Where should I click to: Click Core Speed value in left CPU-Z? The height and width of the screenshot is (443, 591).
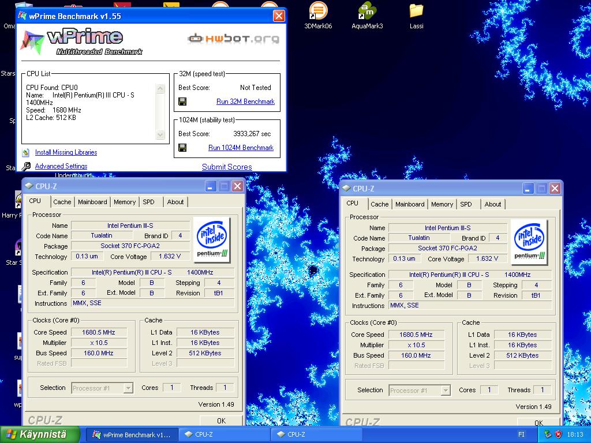99,332
